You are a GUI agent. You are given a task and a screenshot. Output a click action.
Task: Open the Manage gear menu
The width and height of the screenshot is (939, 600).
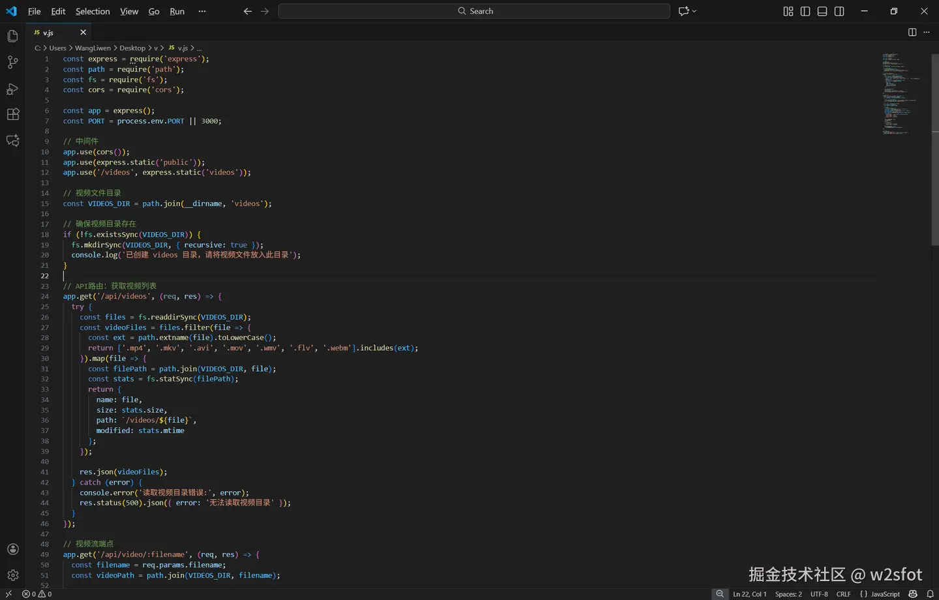12,575
